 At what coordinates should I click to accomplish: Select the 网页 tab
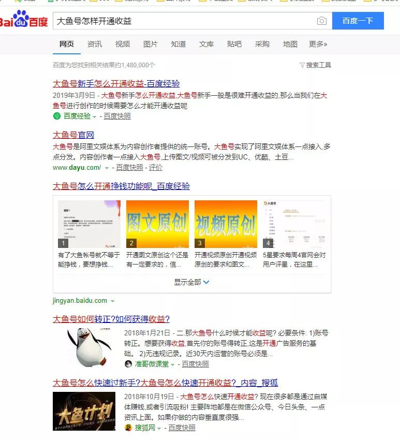coord(67,44)
